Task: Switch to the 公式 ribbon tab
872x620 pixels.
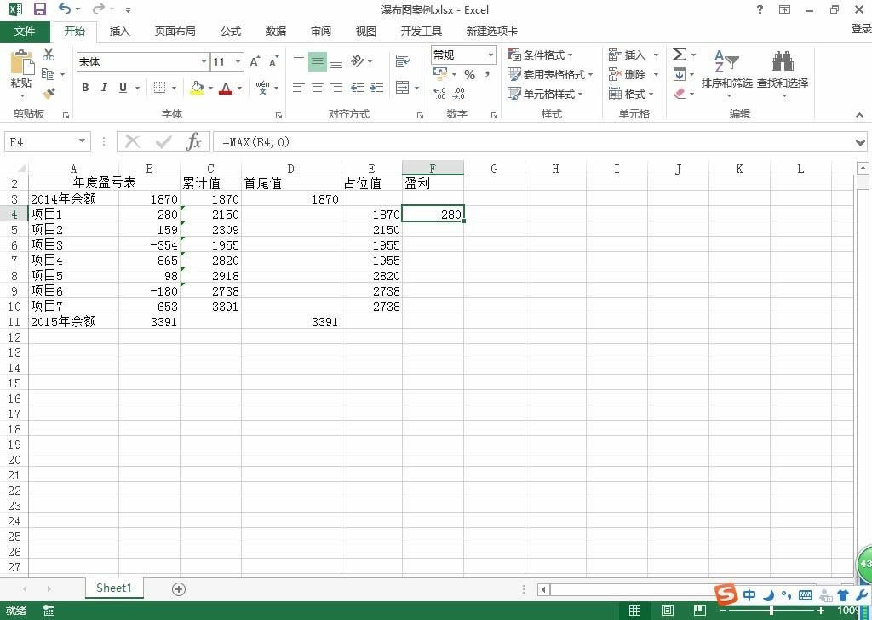Action: coord(230,32)
